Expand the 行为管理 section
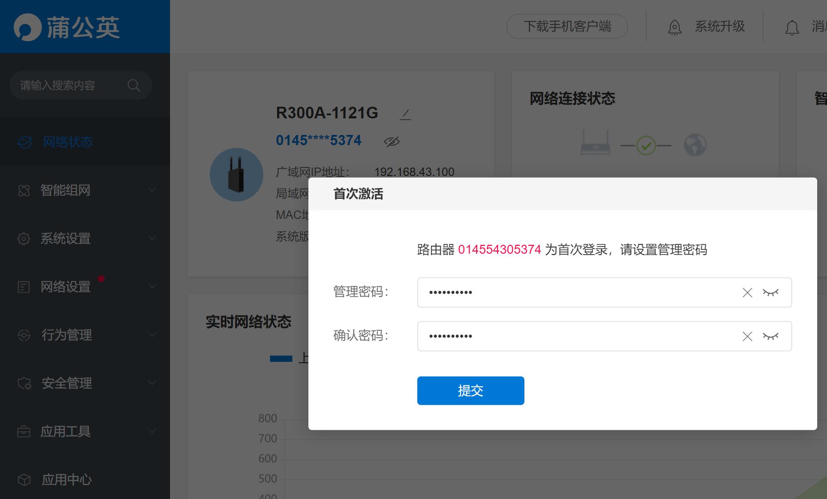Screen dimensions: 827x499 [66, 335]
